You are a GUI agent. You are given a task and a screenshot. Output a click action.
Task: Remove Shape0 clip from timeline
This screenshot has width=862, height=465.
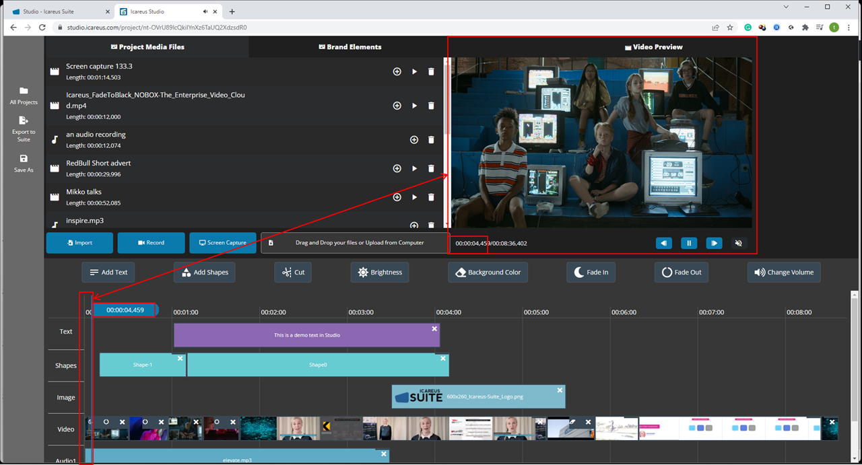click(442, 359)
